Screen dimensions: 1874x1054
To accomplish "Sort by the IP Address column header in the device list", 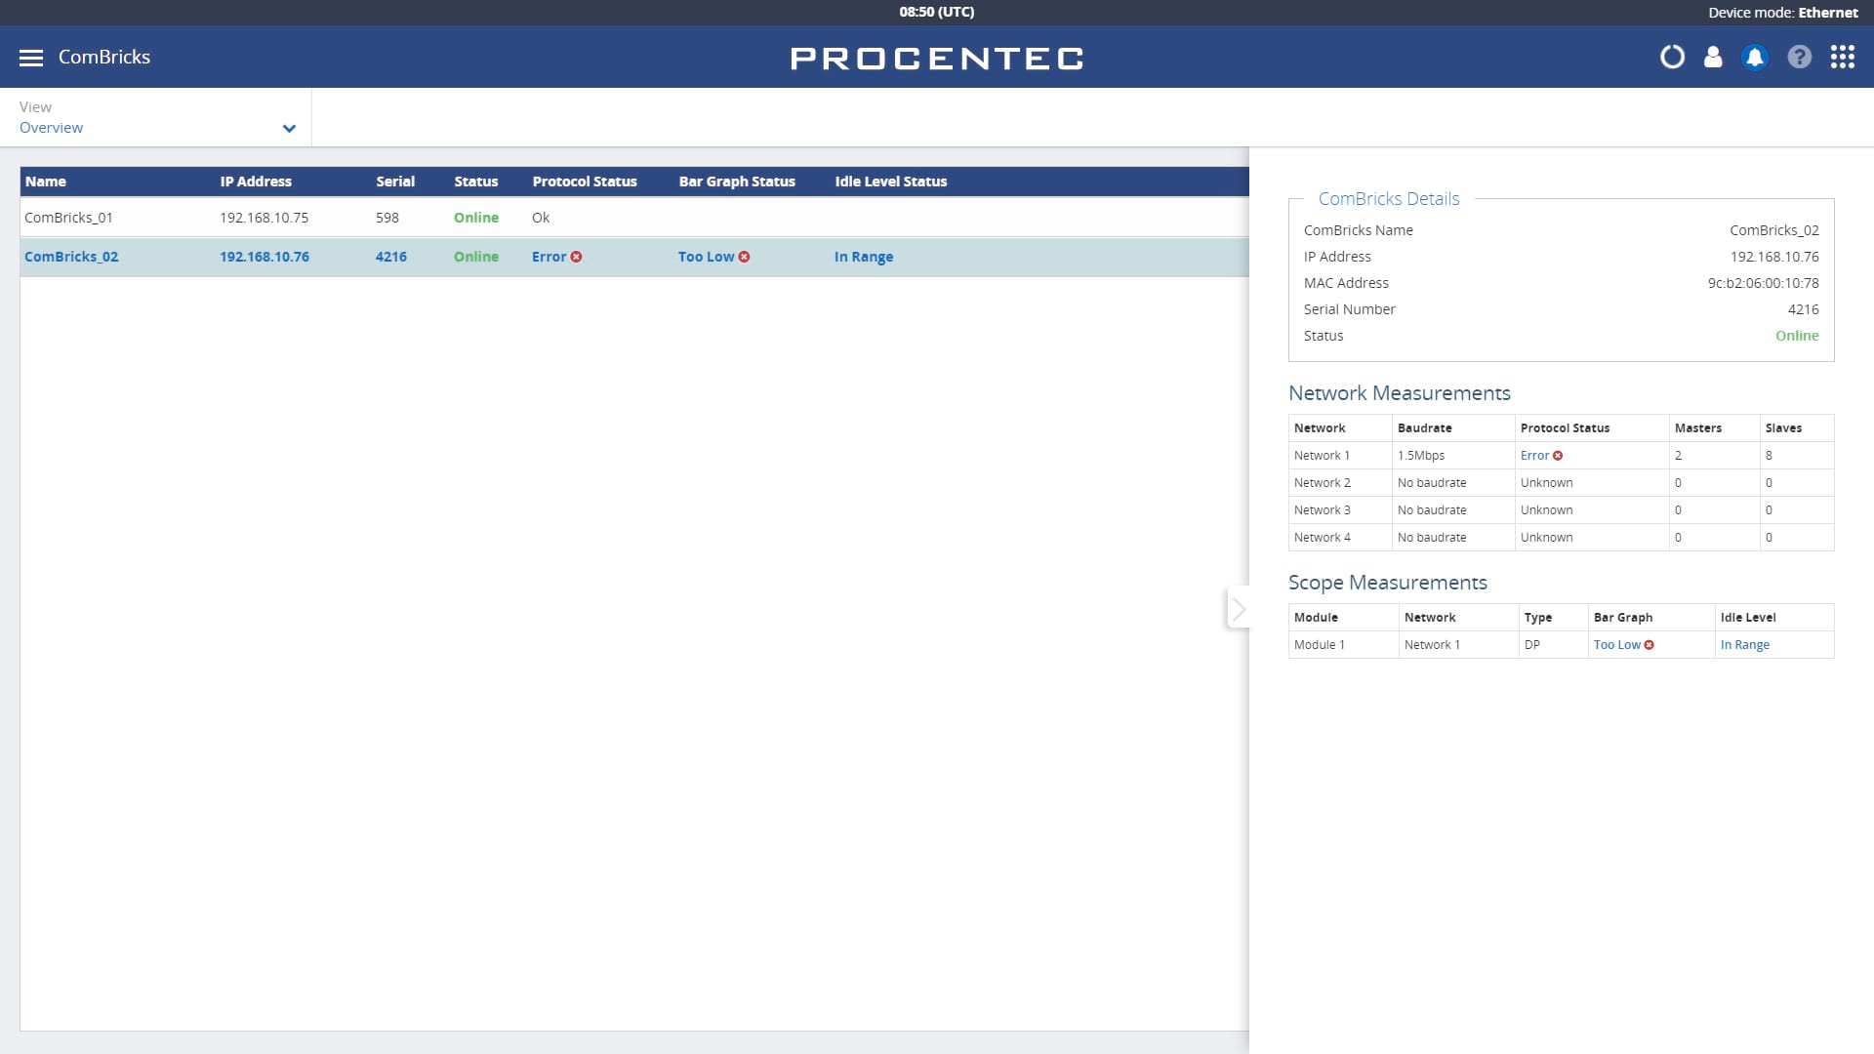I will click(x=256, y=182).
